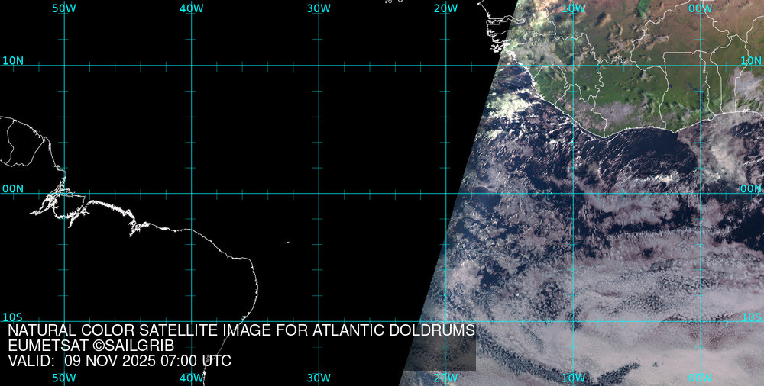The image size is (764, 386).
Task: Click the 30W longitude label at the top
Action: [x=319, y=8]
